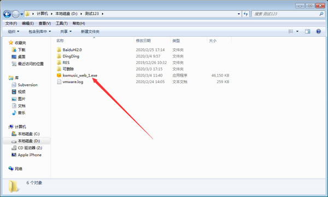Sort by the 大小 column header
The image size is (328, 197).
tap(213, 40)
